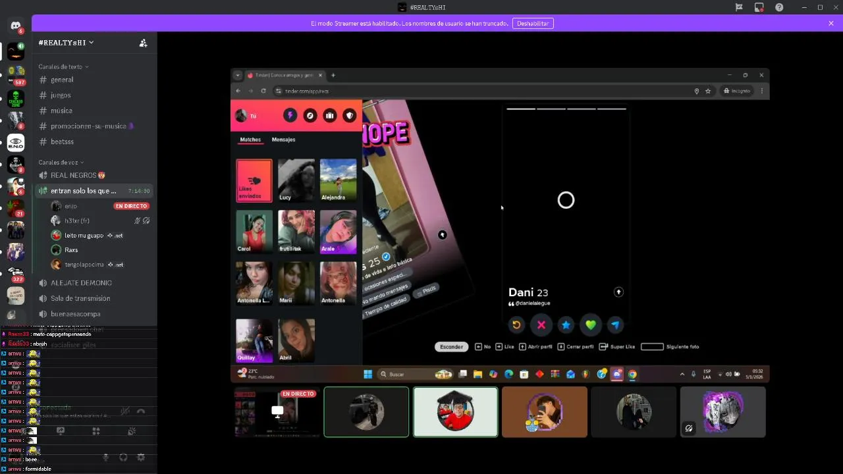This screenshot has height=474, width=843.
Task: Open the match thumbnail named Alejandra
Action: (339, 180)
